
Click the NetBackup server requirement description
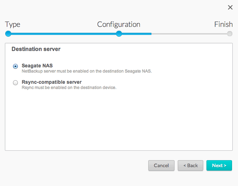click(x=87, y=71)
